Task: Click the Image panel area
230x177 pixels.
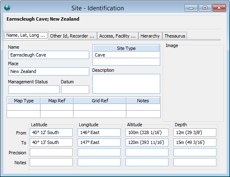Action: (193, 83)
